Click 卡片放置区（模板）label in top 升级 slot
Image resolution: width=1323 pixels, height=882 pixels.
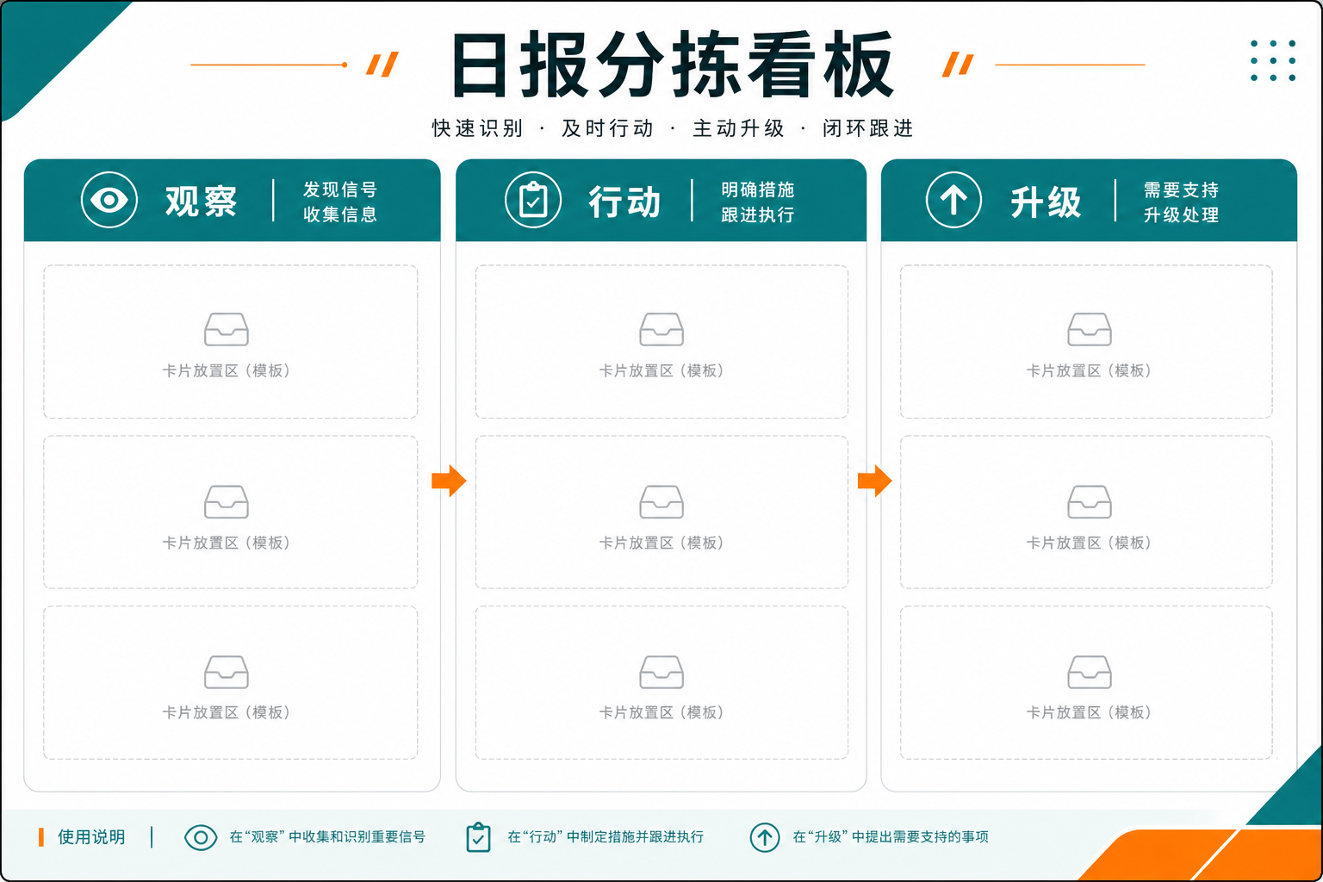1090,370
